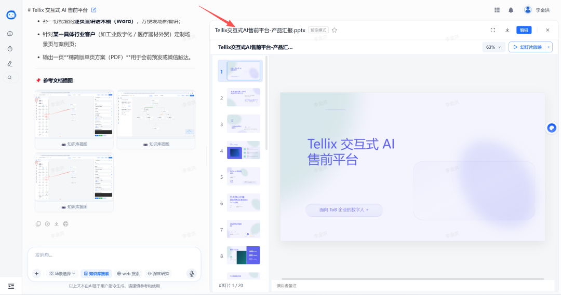Image resolution: width=561 pixels, height=295 pixels.
Task: Select slide 2 thumbnail
Action: [243, 97]
